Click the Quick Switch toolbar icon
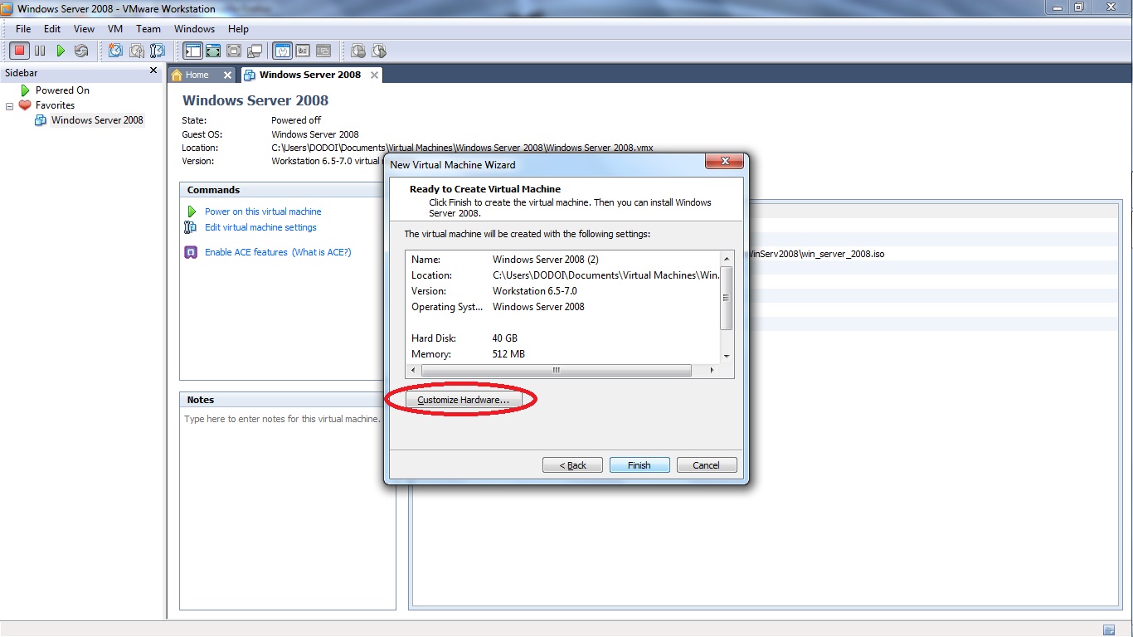The image size is (1133, 637). 234,51
